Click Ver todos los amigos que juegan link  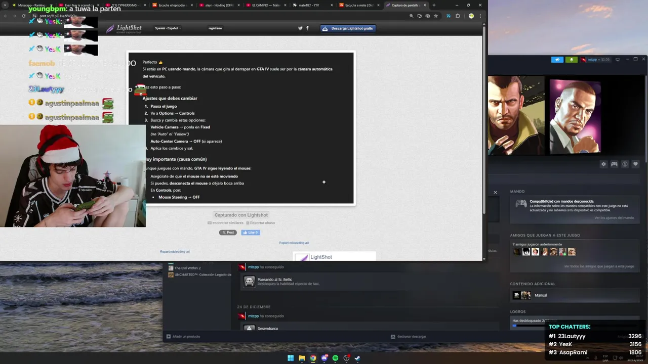(599, 266)
